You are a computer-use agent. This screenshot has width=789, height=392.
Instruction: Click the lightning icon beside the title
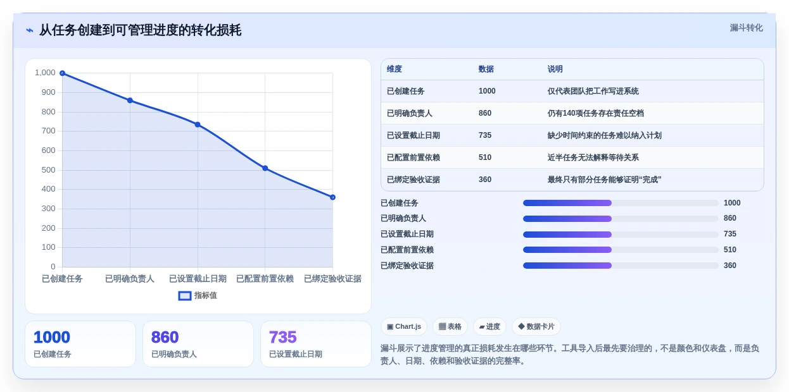pyautogui.click(x=30, y=30)
